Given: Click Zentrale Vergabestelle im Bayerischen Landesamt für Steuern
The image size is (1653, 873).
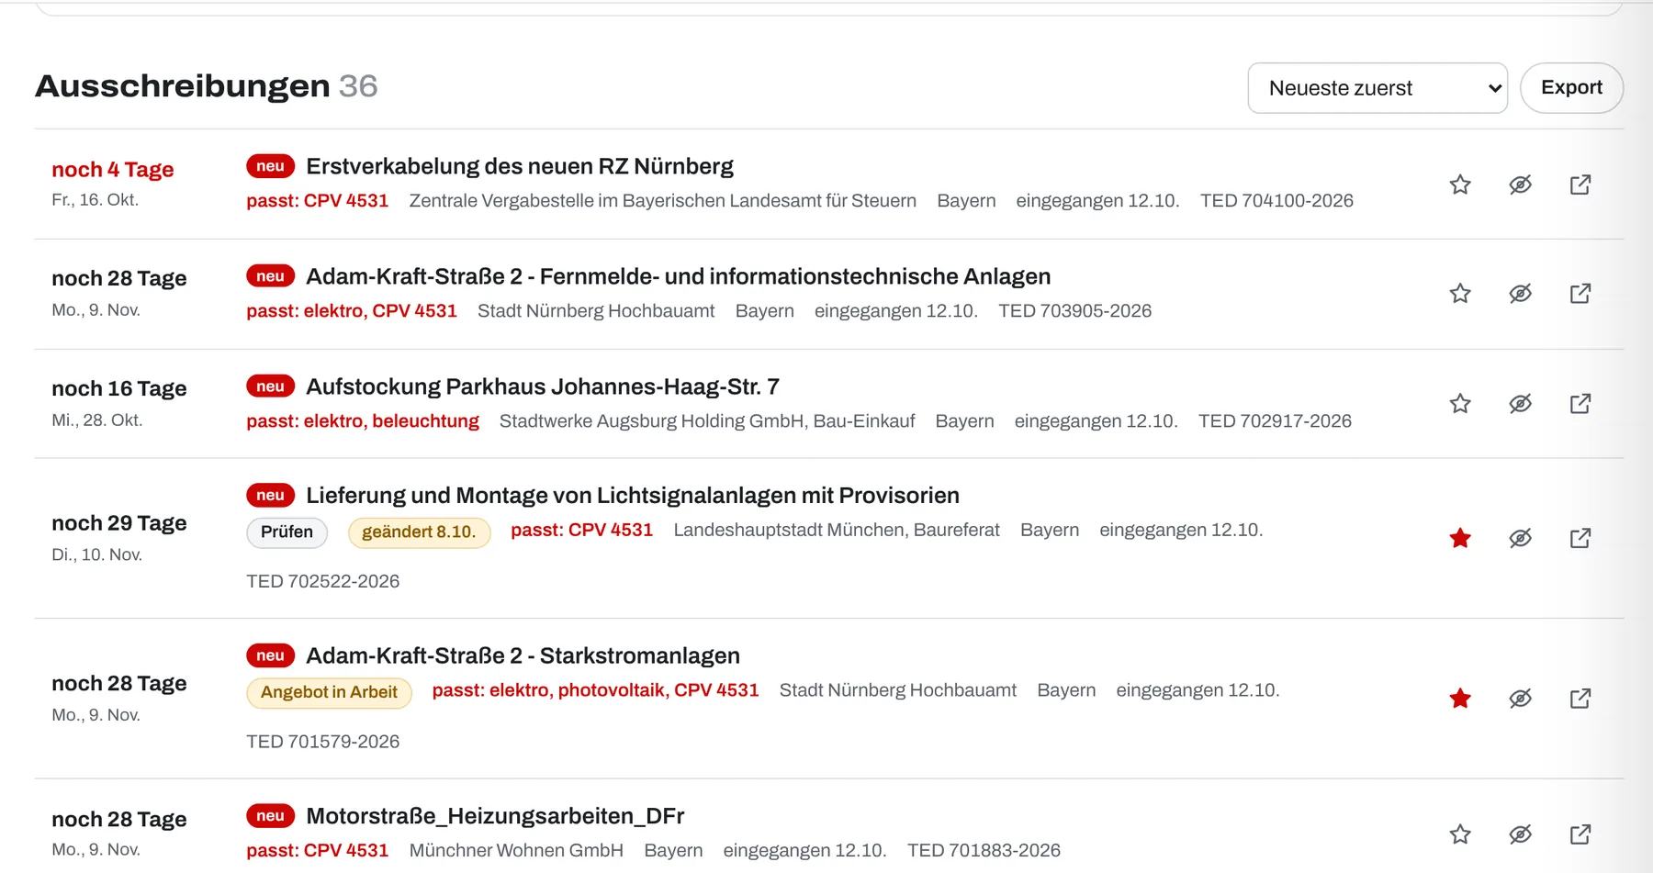Looking at the screenshot, I should pos(663,201).
